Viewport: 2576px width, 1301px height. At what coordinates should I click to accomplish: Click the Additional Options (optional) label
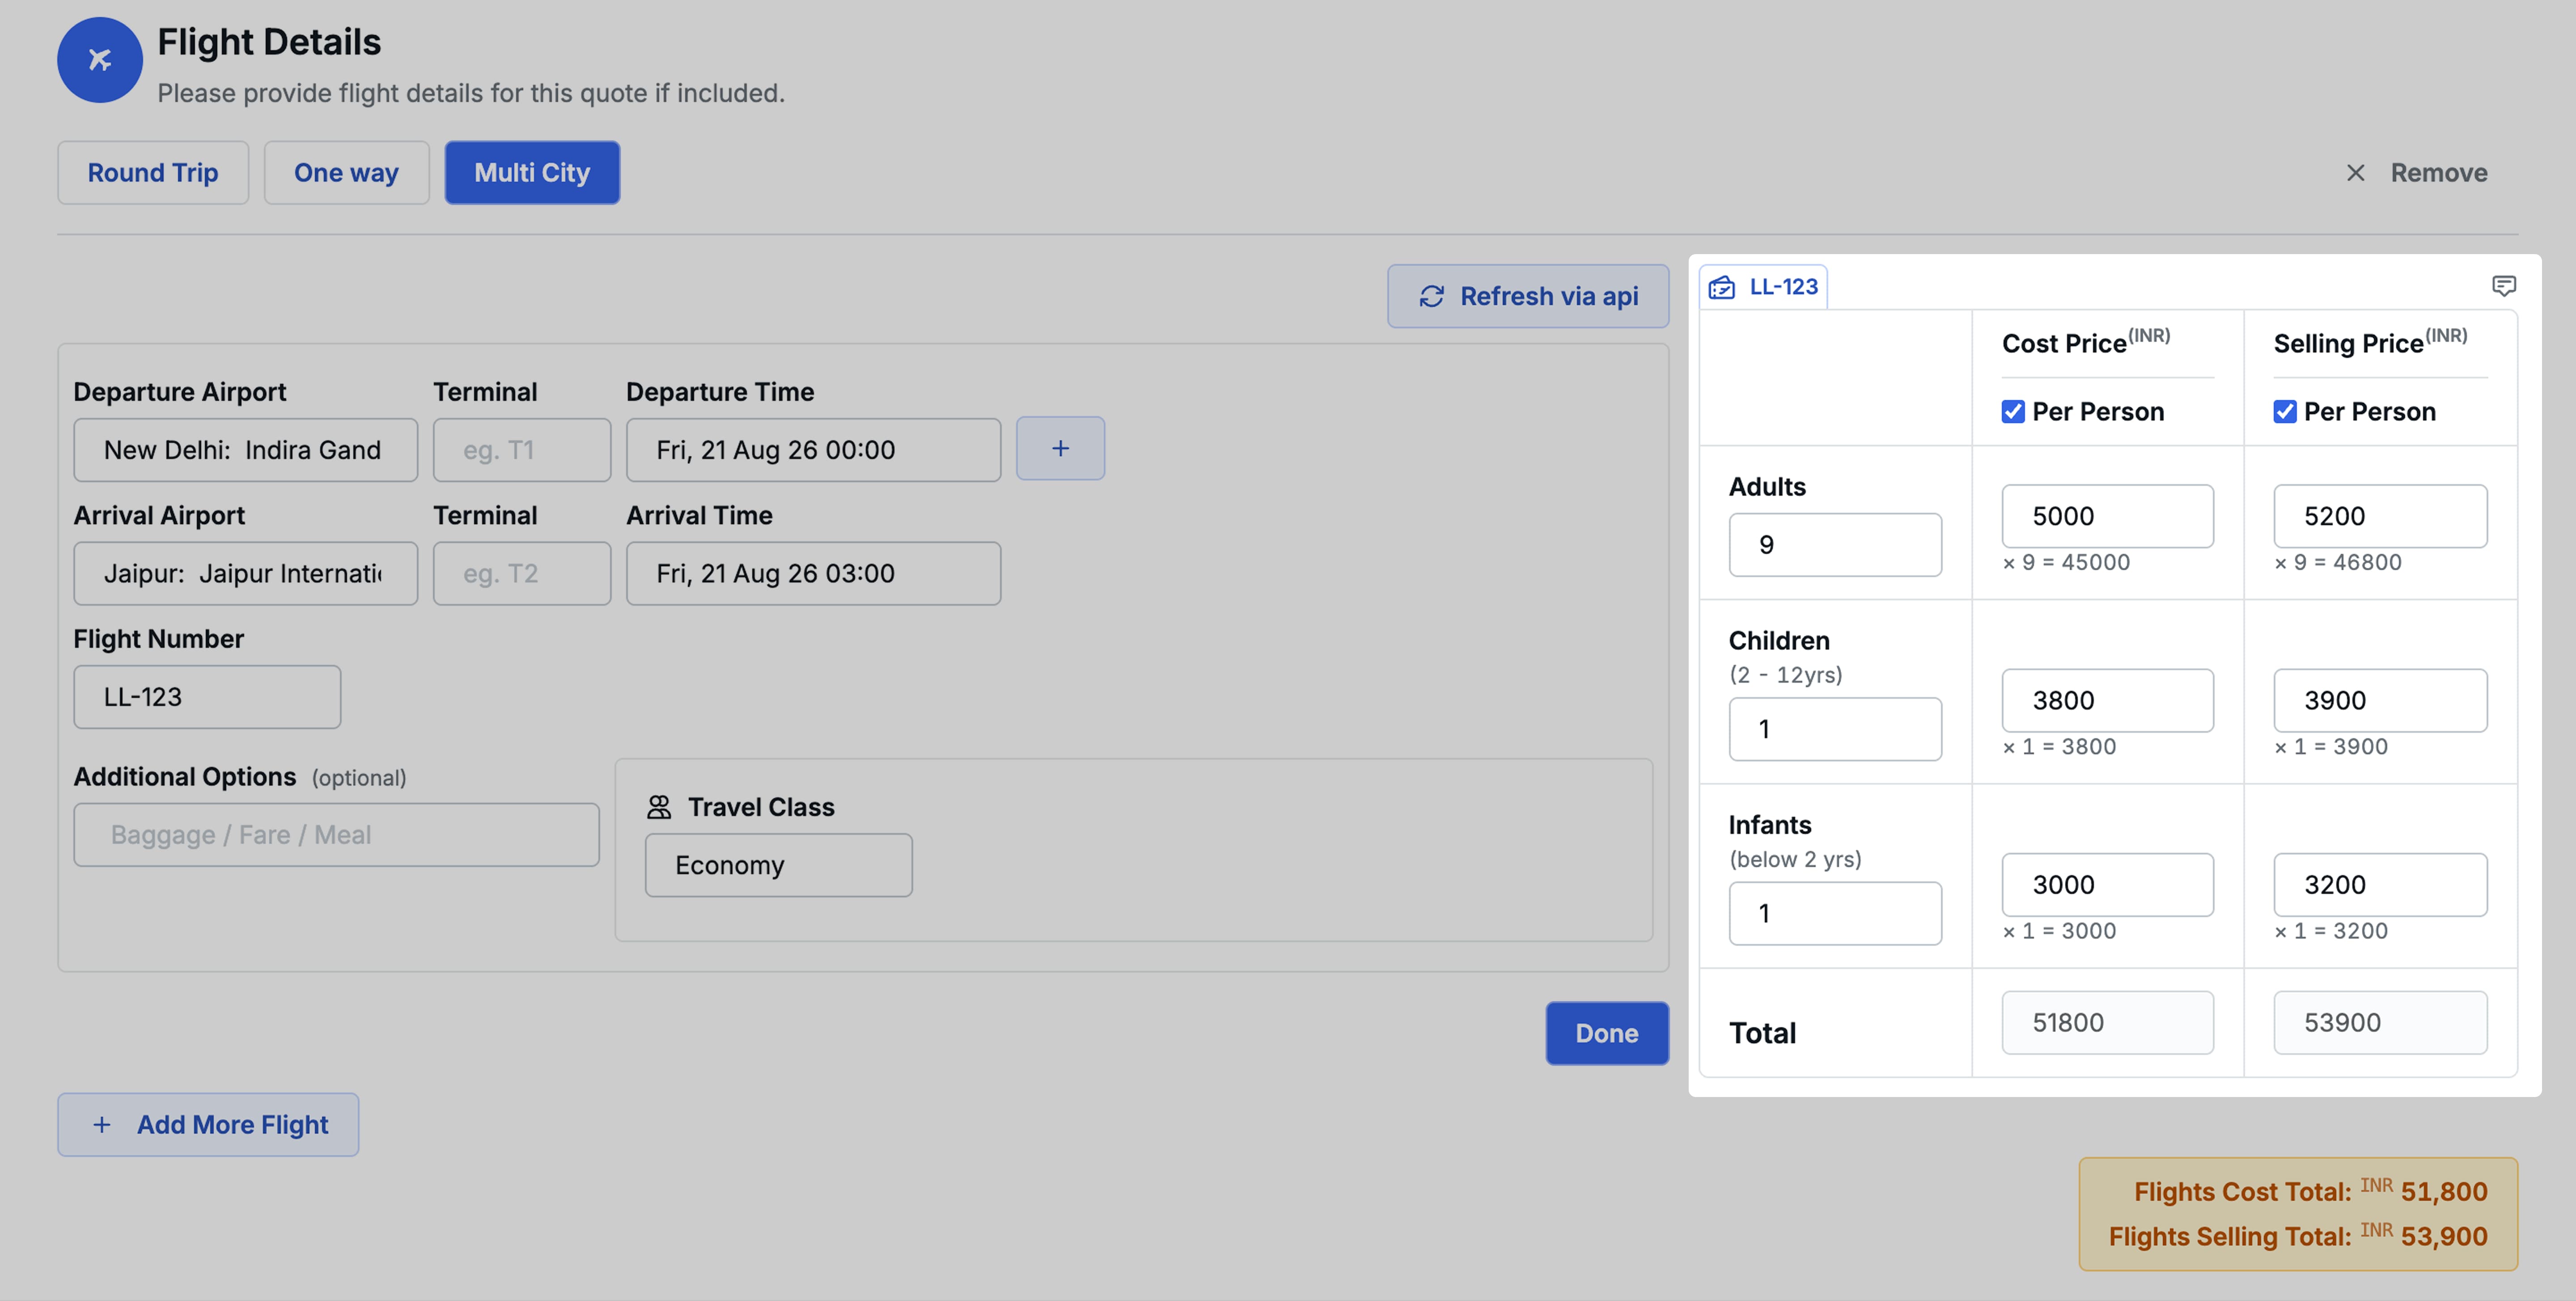pos(240,777)
